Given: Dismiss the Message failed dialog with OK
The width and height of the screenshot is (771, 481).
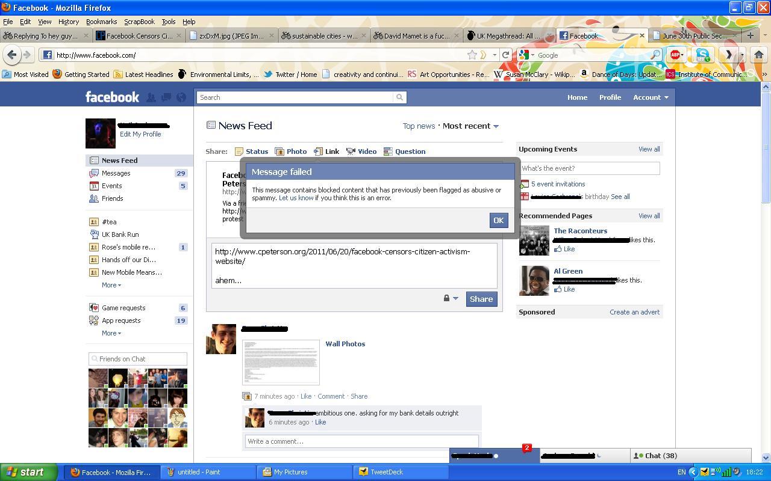Looking at the screenshot, I should click(x=498, y=220).
